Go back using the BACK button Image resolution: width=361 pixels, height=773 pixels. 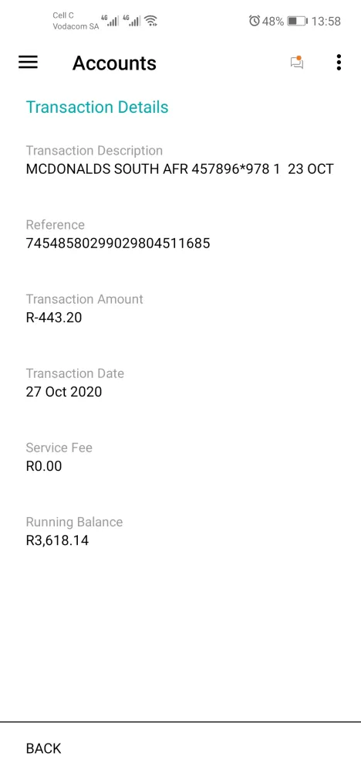44,747
